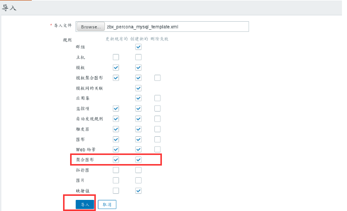This screenshot has height=211, width=347.
Task: Uncheck 创建新的 for 聚合图形 row
Action: pos(138,160)
